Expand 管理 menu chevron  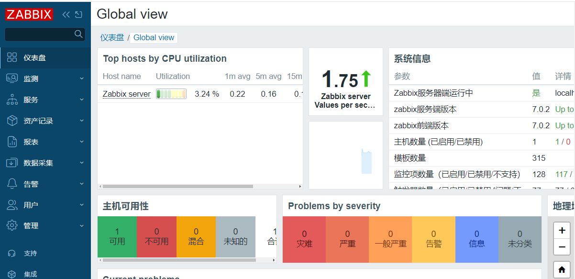click(82, 225)
